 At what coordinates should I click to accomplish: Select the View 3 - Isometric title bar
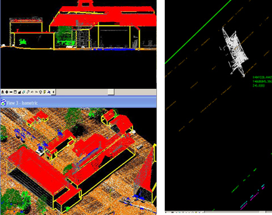[x=78, y=102]
